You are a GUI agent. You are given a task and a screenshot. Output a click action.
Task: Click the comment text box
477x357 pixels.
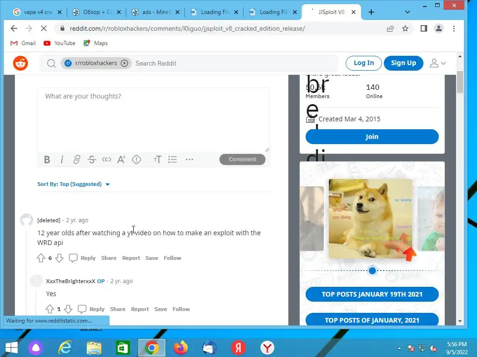tap(153, 120)
